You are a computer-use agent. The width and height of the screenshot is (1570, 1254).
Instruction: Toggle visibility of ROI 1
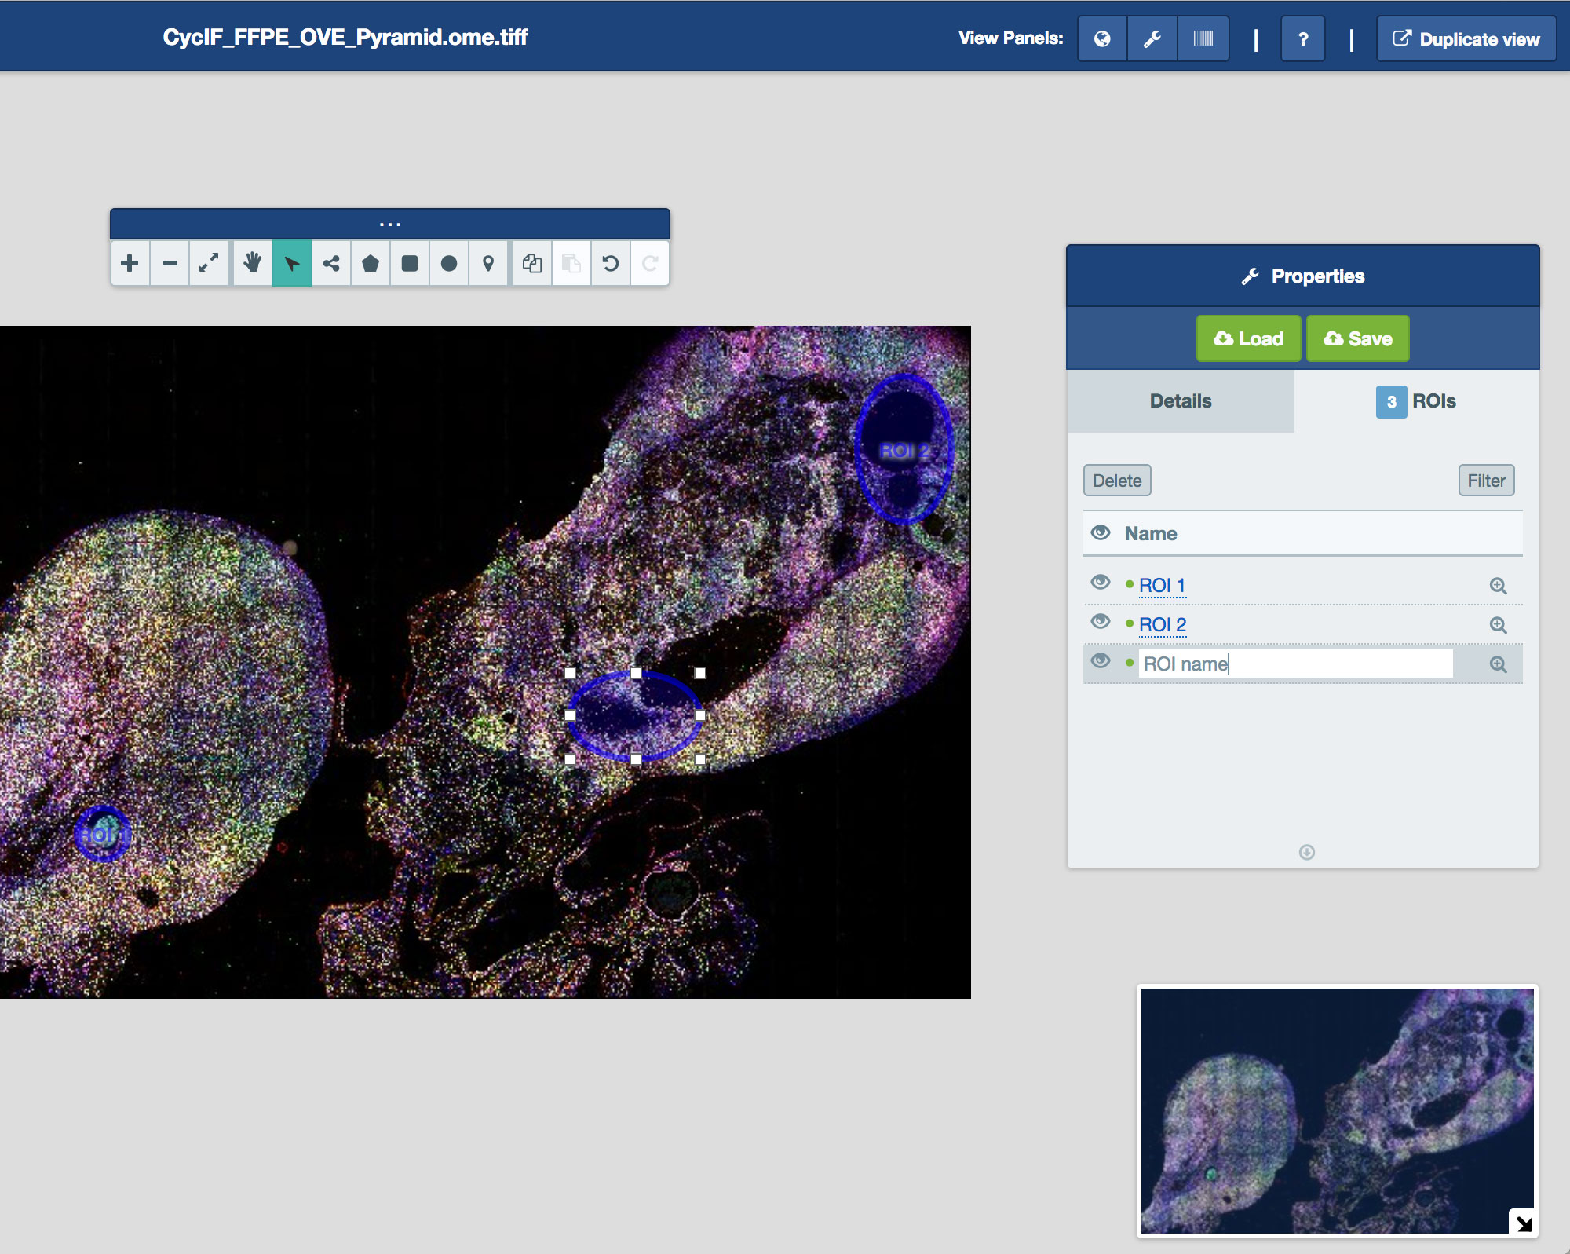[1101, 583]
